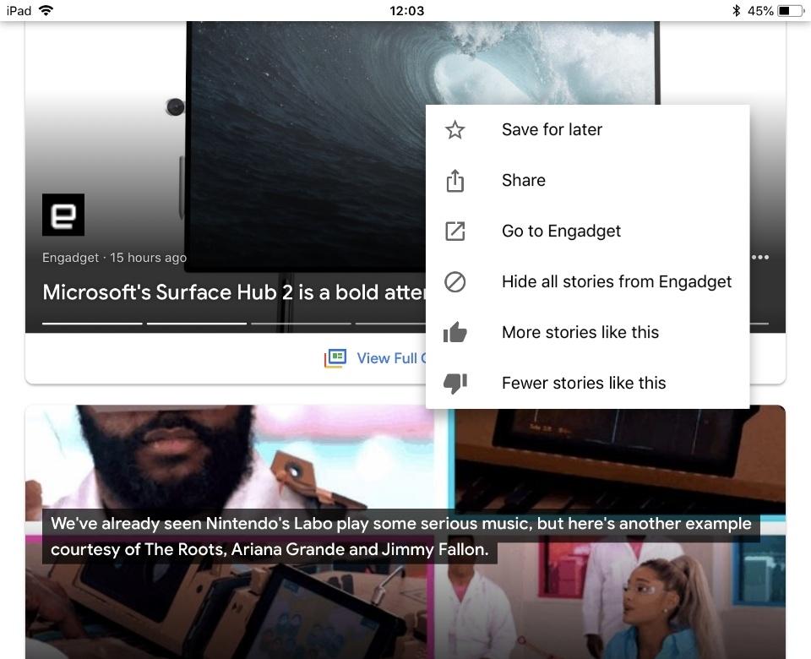Screen dimensions: 811x659
Task: Choose Save for later
Action: [x=588, y=130]
